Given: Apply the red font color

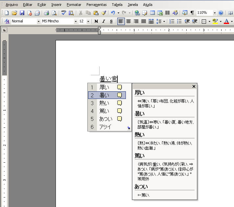Looking at the screenshot, I should pyautogui.click(x=226, y=21).
